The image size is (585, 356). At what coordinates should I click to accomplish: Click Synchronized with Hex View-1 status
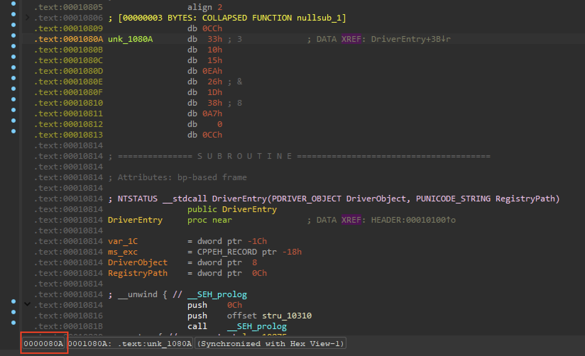[x=270, y=344]
